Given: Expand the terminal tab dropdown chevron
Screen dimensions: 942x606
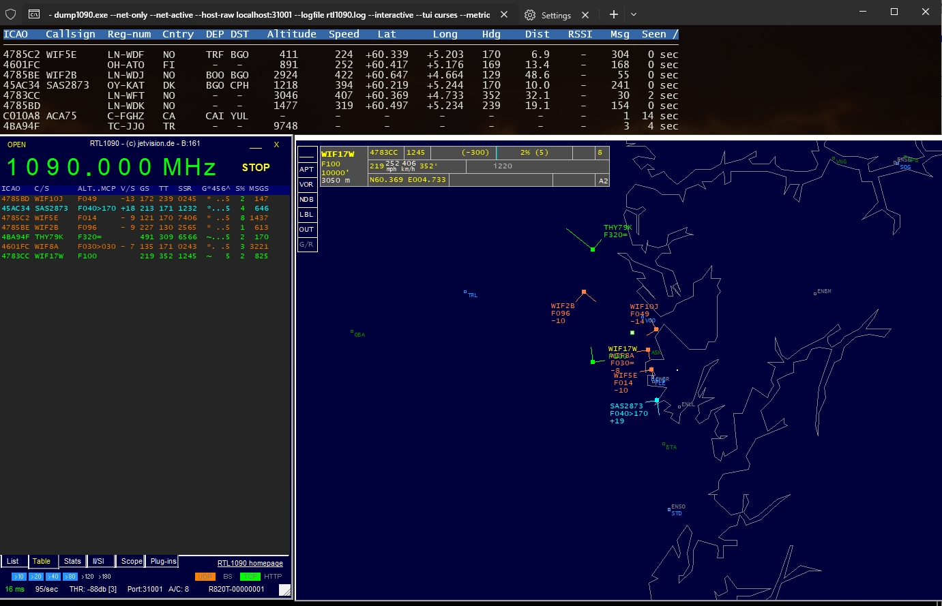Looking at the screenshot, I should tap(634, 14).
